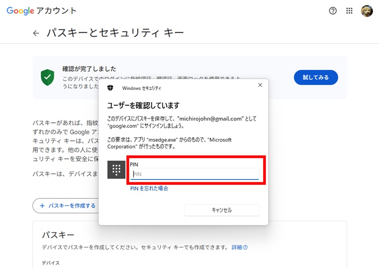
Task: Open the 詳細 link
Action: (x=237, y=247)
